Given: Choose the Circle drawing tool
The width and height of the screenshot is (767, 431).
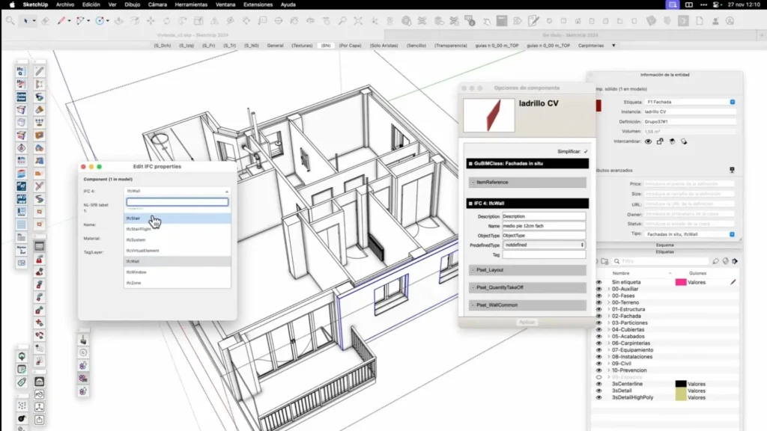Looking at the screenshot, I should click(100, 21).
